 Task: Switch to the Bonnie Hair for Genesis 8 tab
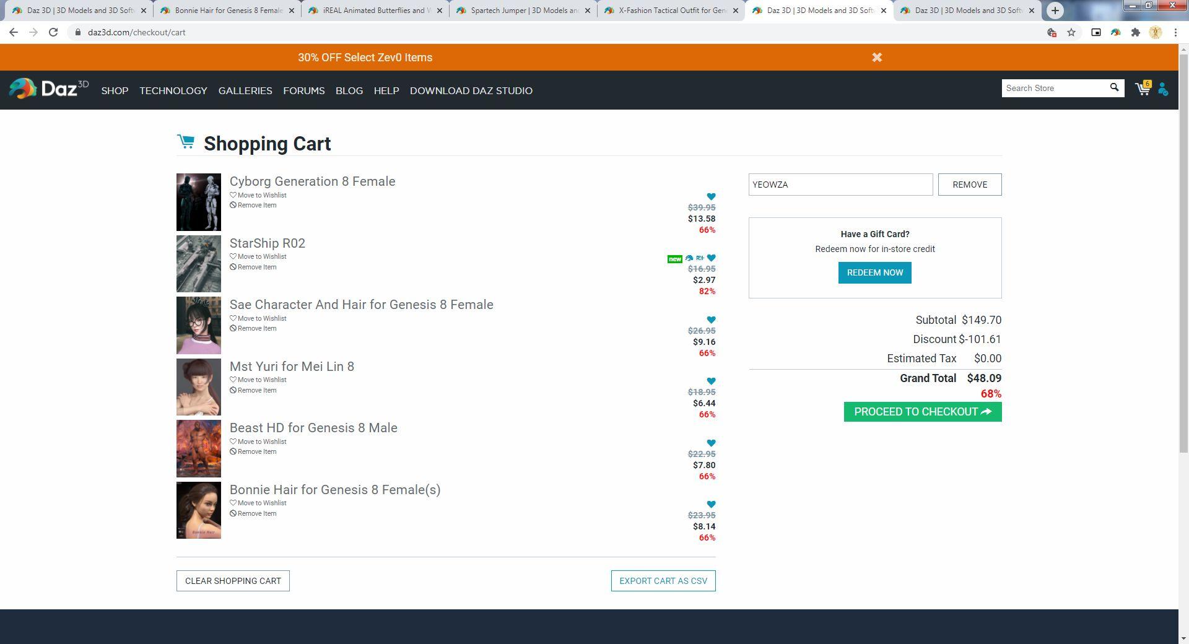coord(227,11)
